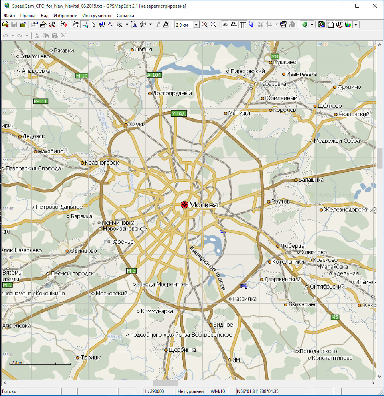Click the scroll down arrow
This screenshot has width=384, height=396.
(x=379, y=377)
